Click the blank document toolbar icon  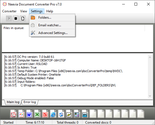[23, 19]
